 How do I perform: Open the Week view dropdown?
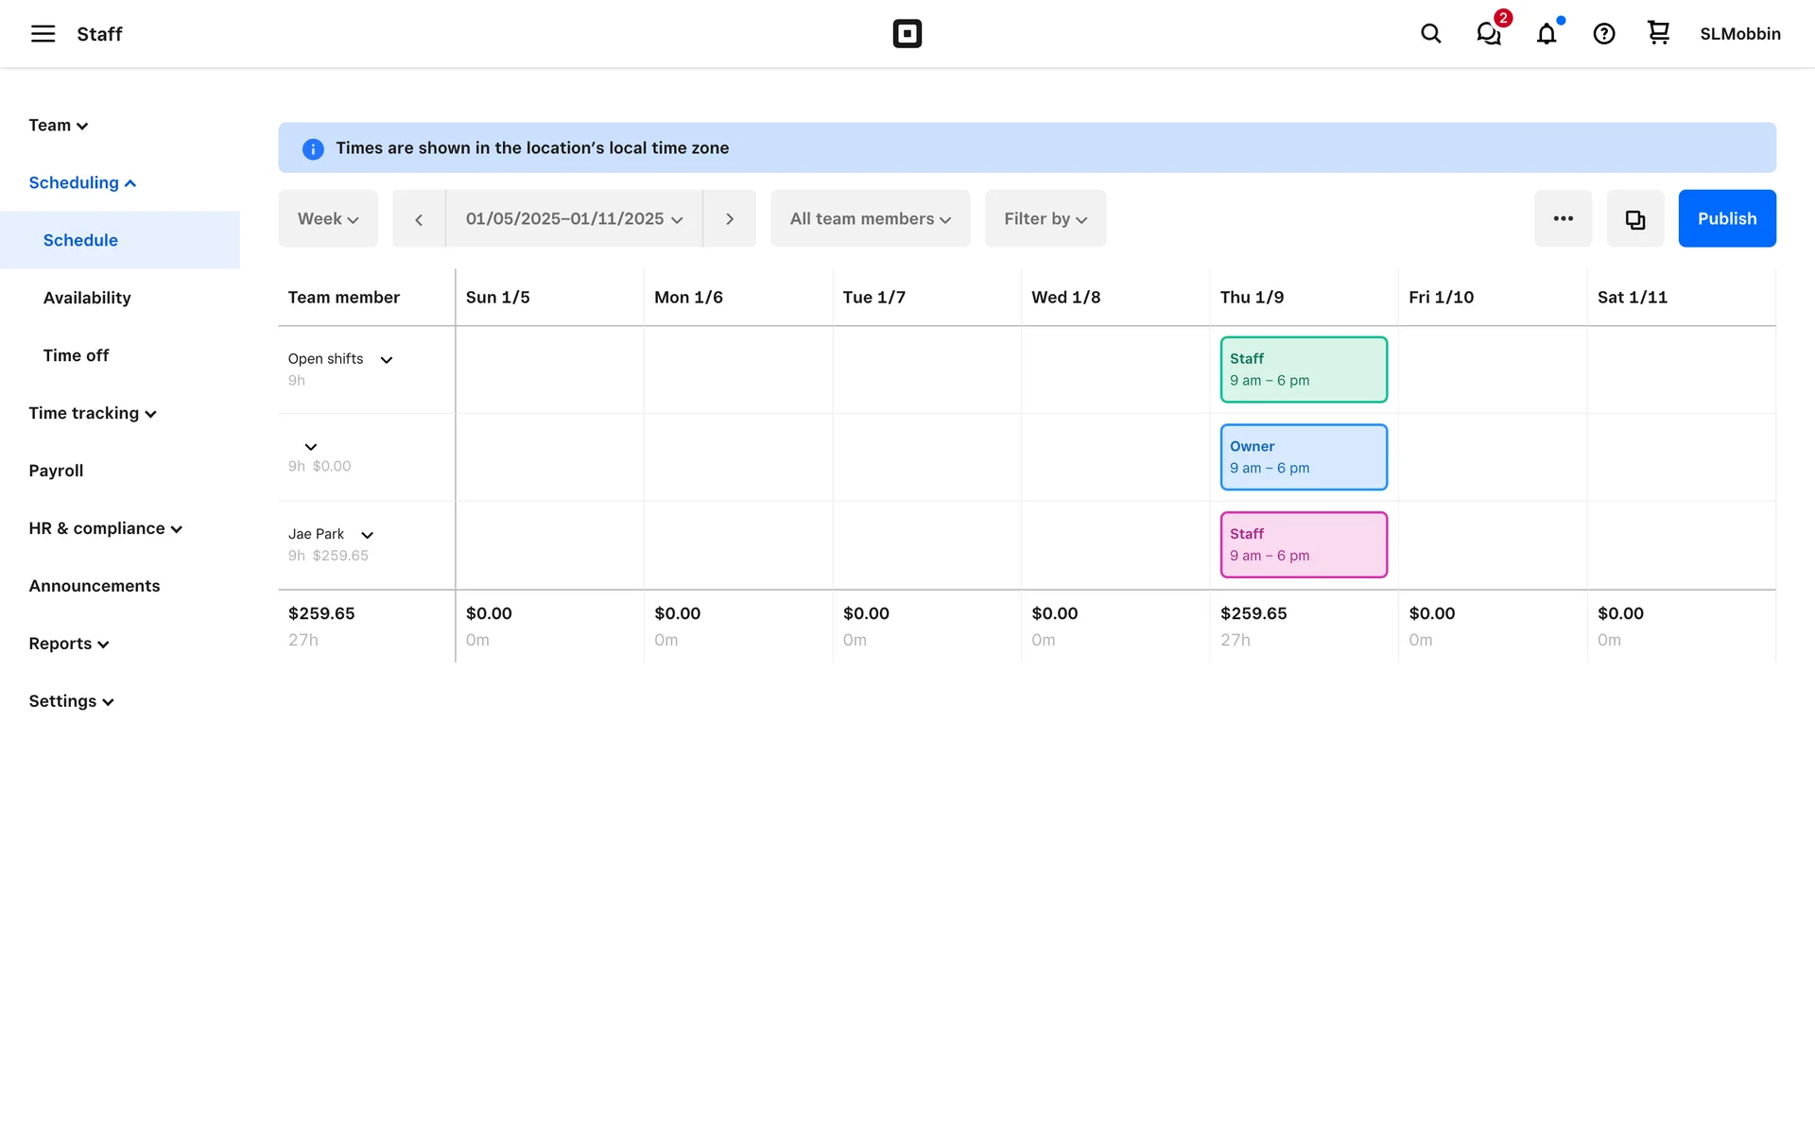328,219
